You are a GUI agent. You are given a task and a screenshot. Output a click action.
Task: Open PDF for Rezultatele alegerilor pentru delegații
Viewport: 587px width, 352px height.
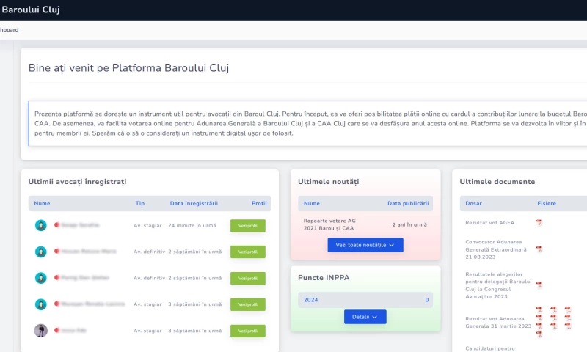tap(538, 285)
